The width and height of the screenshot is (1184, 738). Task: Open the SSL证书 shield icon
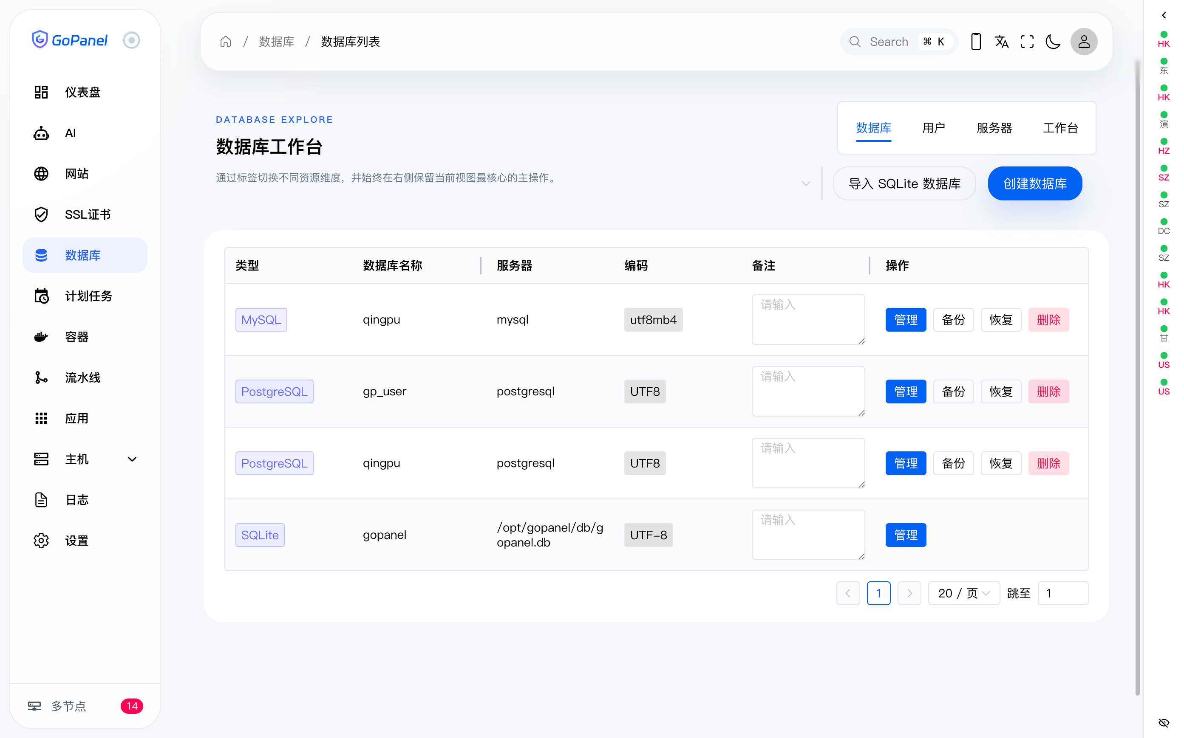[41, 214]
